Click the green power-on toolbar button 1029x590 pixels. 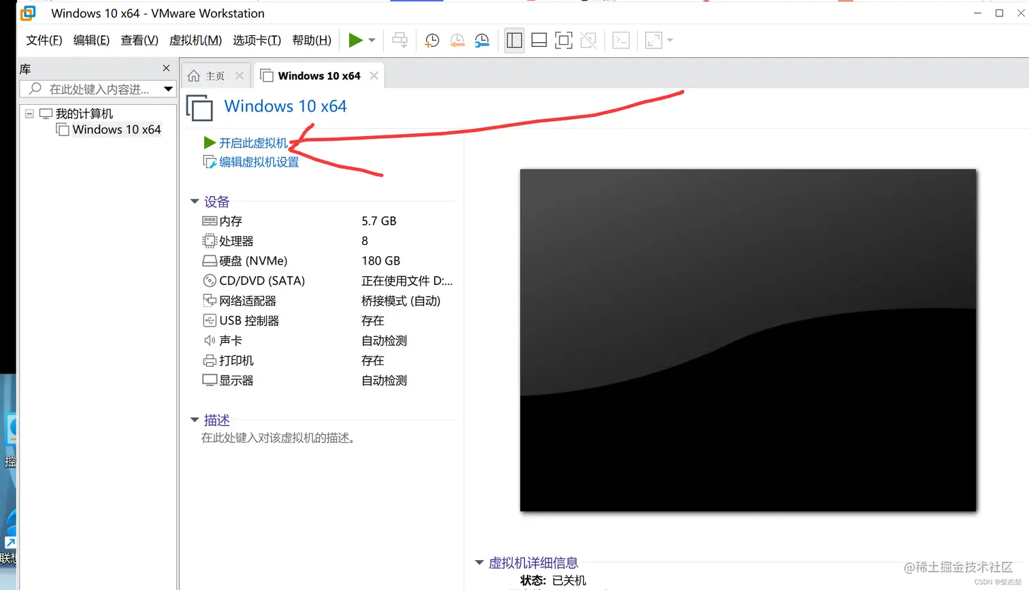pyautogui.click(x=355, y=40)
